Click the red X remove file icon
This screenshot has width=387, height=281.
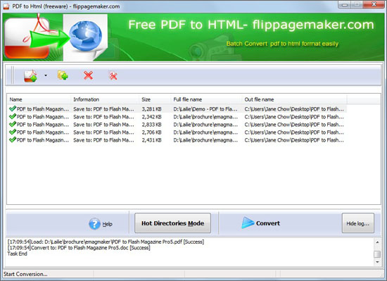click(89, 75)
